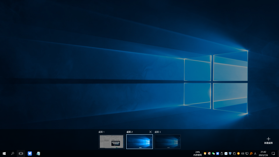Click the overlapping windows tray icon
Image resolution: width=279 pixels, height=157 pixels.
pyautogui.click(x=234, y=153)
